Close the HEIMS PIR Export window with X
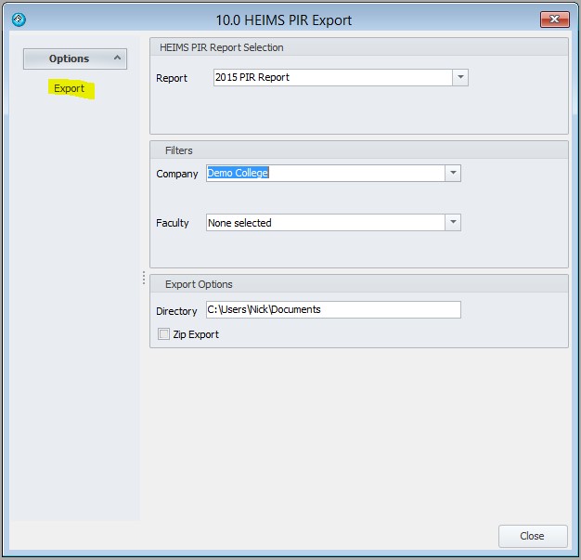 pyautogui.click(x=552, y=19)
